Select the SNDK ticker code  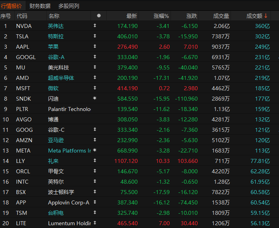[x=24, y=99]
